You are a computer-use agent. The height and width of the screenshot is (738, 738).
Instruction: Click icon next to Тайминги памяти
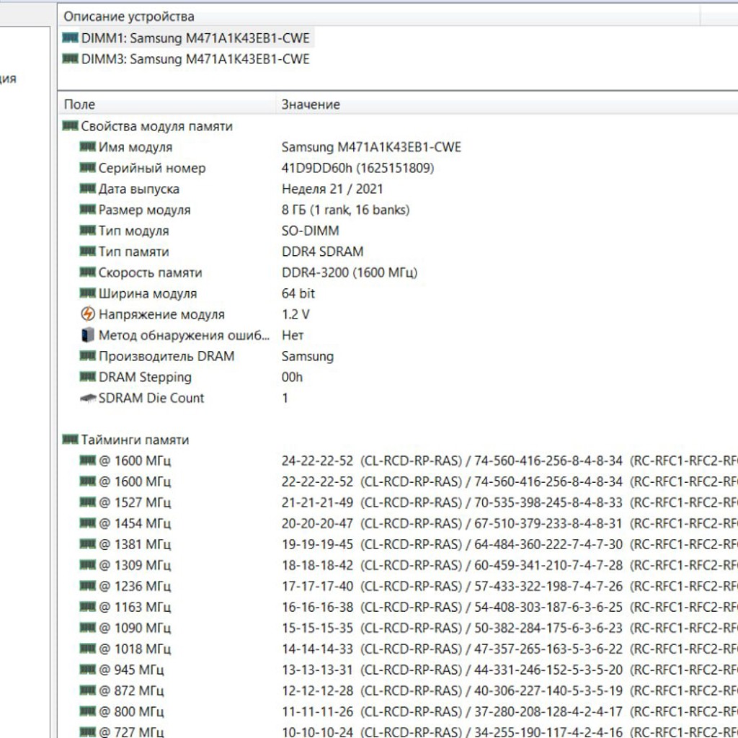70,439
